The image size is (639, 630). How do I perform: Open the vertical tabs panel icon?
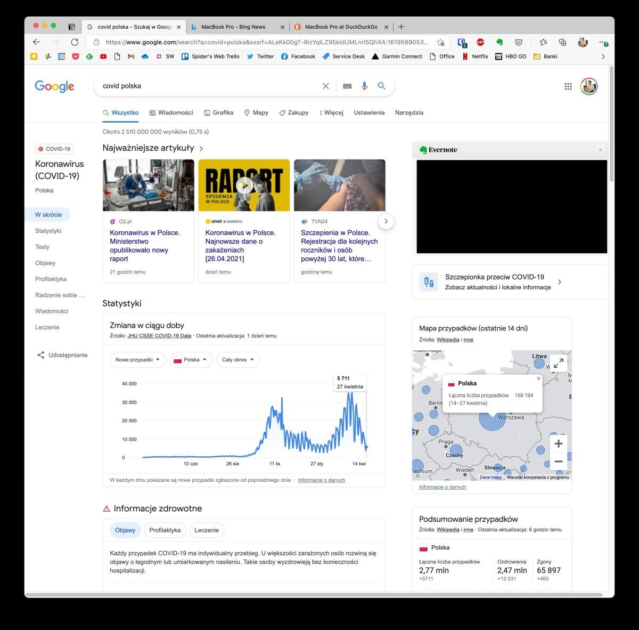71,27
